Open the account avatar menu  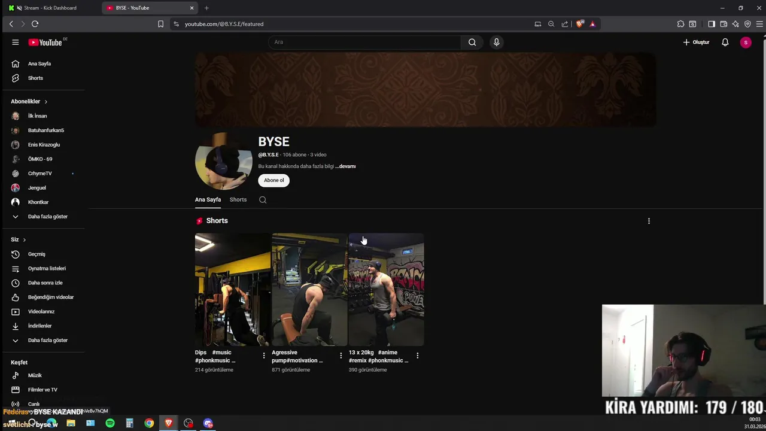click(x=746, y=43)
